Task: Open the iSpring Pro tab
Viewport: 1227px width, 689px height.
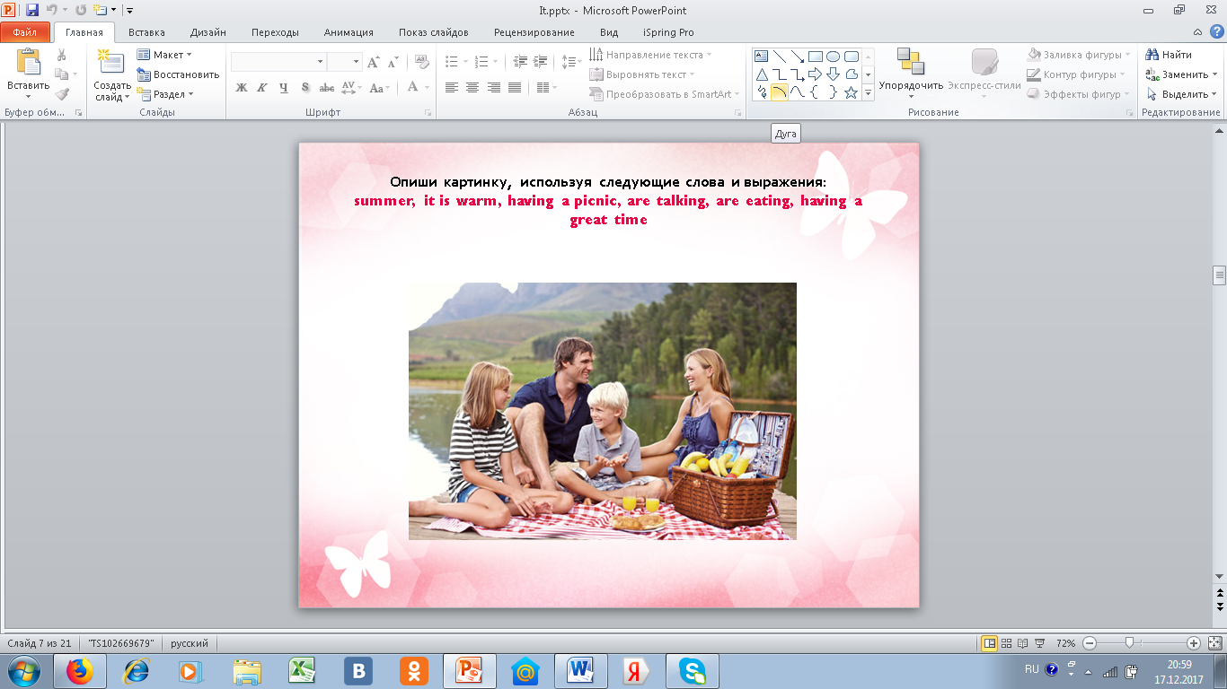Action: point(669,32)
